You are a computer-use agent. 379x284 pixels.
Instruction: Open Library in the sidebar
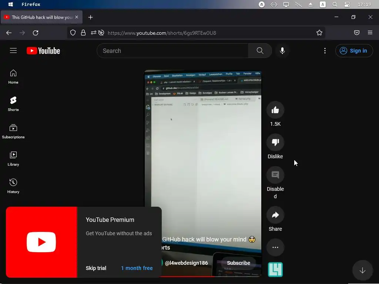pyautogui.click(x=13, y=159)
